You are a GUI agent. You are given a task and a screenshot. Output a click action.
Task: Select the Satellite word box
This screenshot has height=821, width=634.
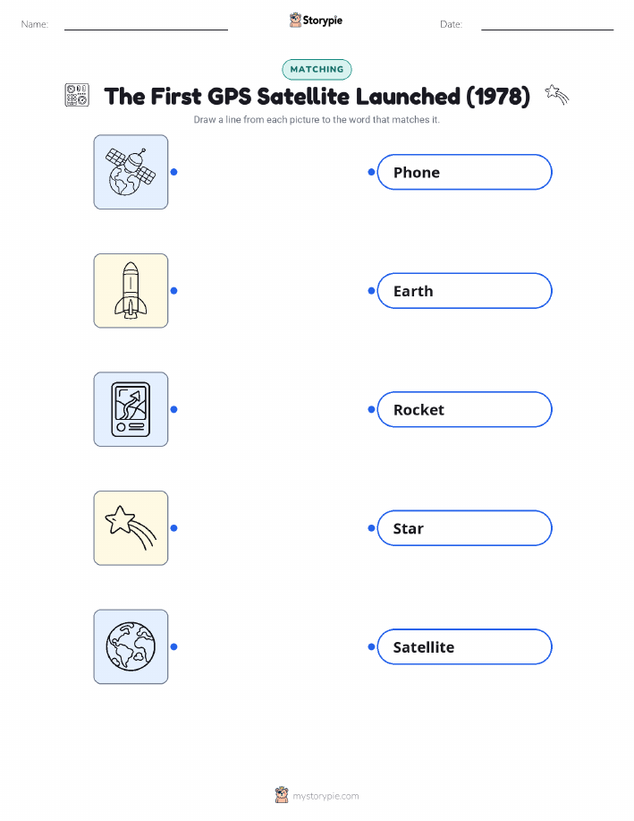coord(464,646)
